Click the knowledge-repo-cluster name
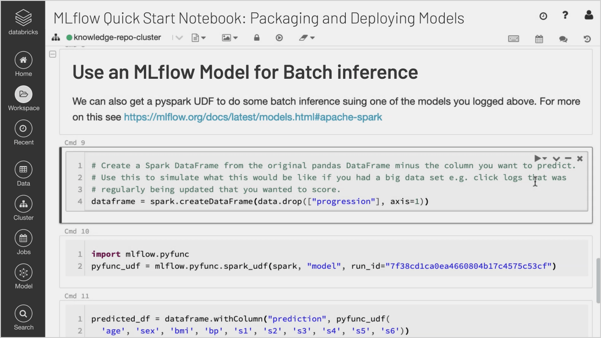The image size is (601, 338). [x=117, y=38]
